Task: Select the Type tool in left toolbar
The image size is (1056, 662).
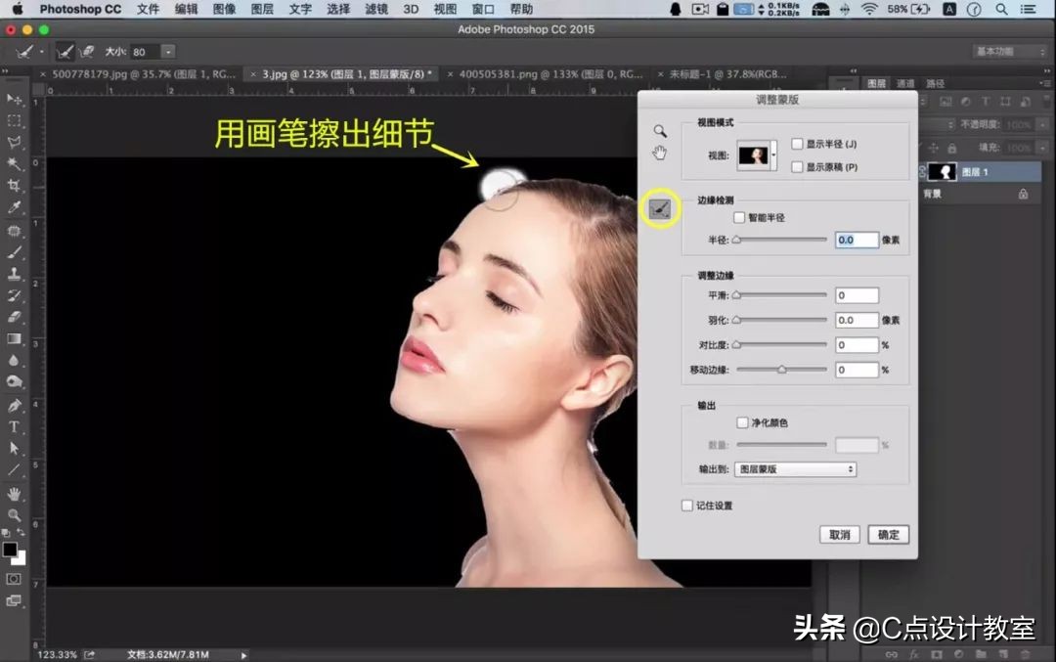Action: pos(15,426)
